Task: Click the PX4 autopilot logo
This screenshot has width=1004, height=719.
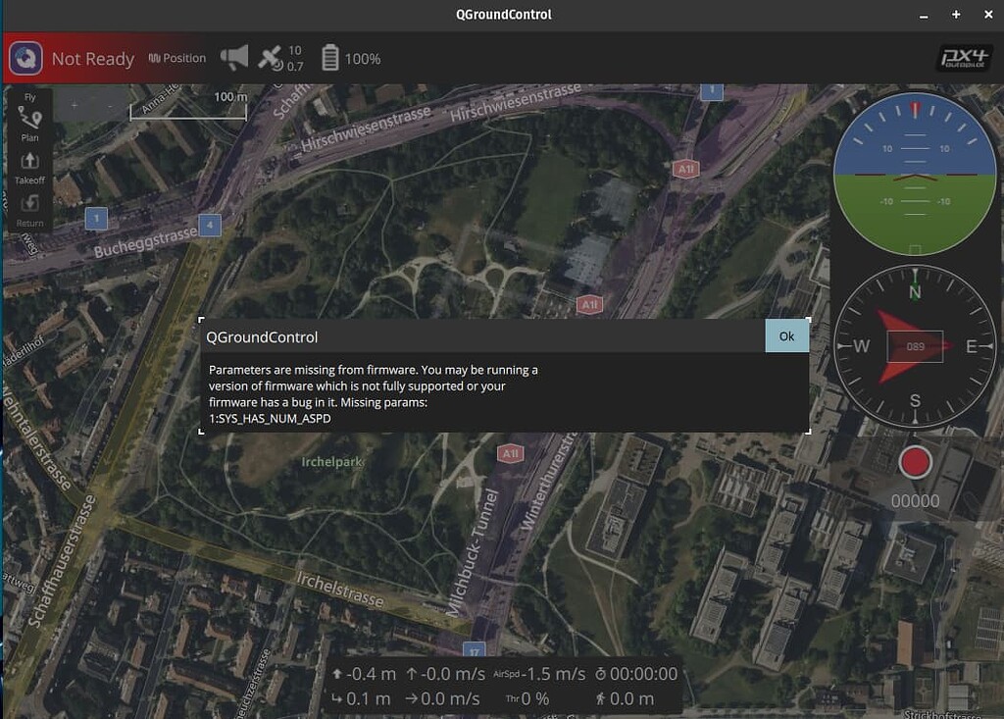Action: pyautogui.click(x=964, y=57)
